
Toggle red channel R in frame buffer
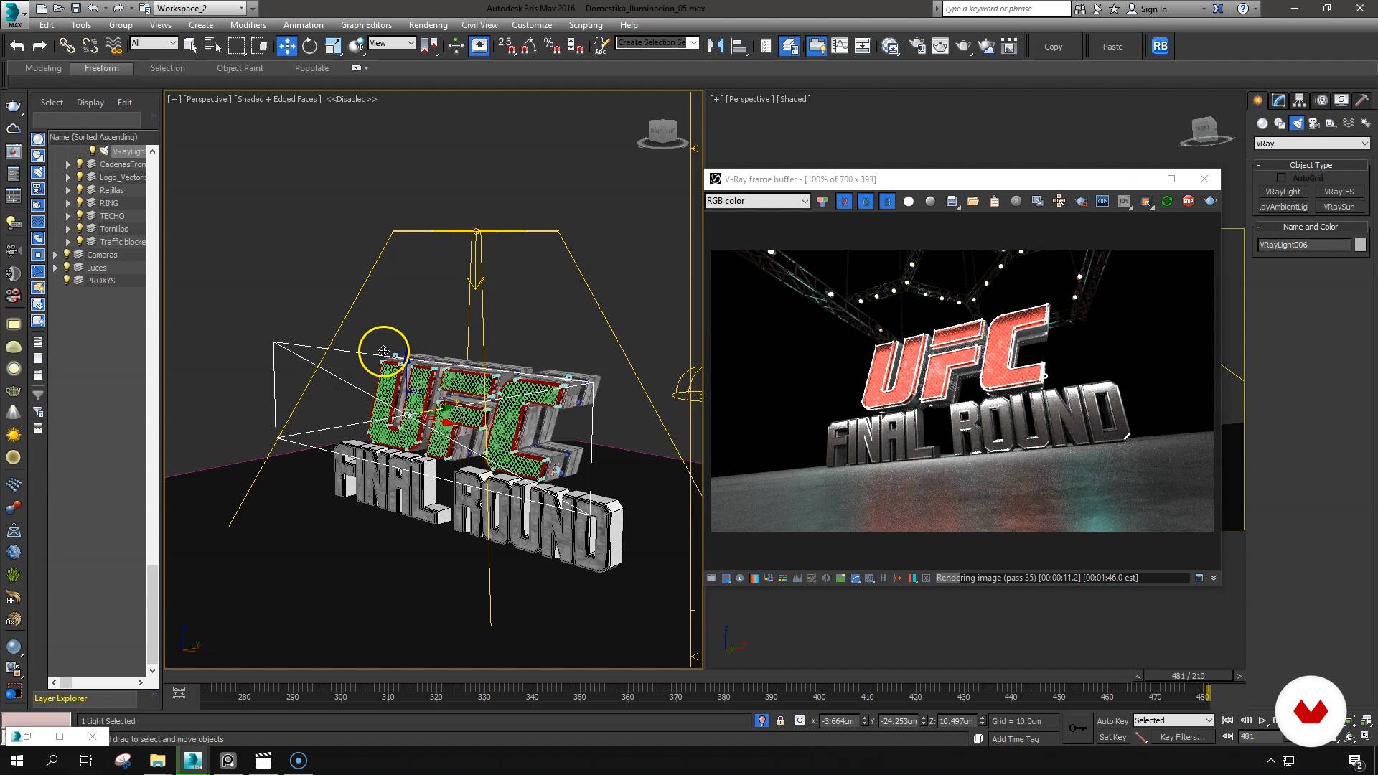point(845,202)
